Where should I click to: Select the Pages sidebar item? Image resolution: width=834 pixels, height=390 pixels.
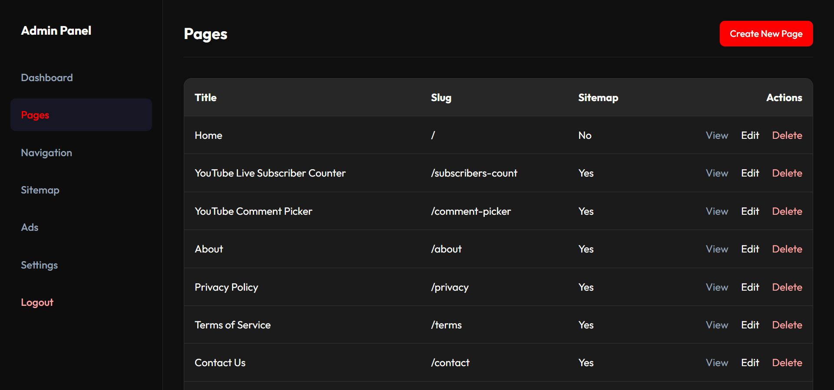click(35, 115)
